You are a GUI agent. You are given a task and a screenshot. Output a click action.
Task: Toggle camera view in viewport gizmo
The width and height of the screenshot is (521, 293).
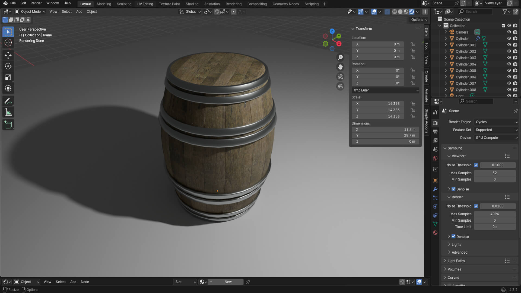coord(340,77)
